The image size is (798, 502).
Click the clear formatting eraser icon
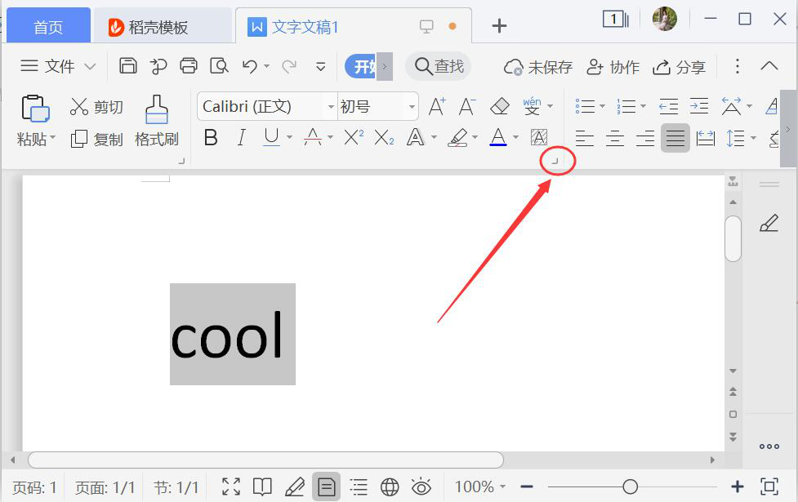[499, 106]
